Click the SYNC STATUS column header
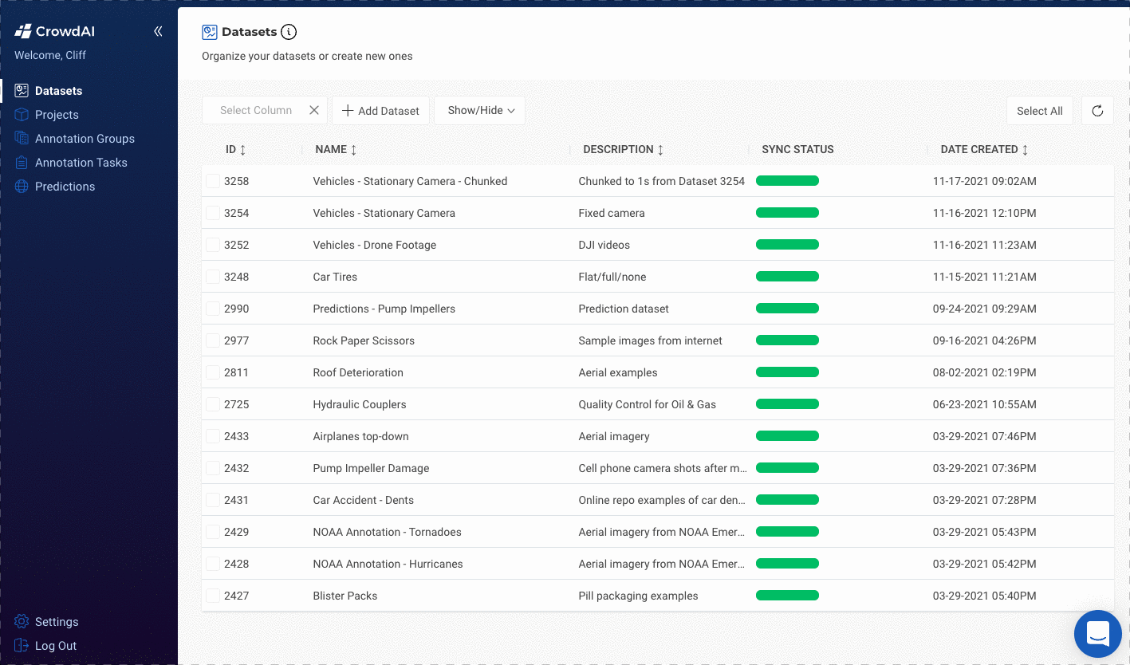The width and height of the screenshot is (1130, 665). coord(797,150)
